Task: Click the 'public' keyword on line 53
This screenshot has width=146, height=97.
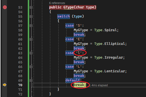Action: 55,7
